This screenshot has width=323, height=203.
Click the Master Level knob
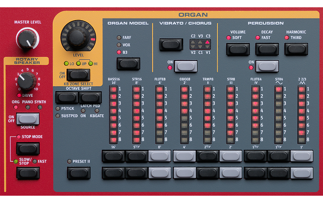pos(27,40)
